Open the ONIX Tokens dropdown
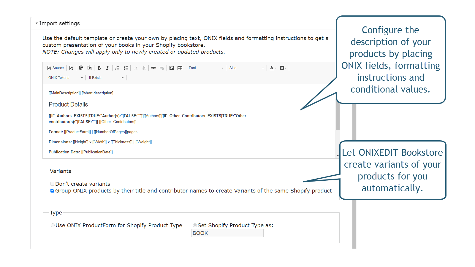This screenshot has width=475, height=267. coord(65,77)
